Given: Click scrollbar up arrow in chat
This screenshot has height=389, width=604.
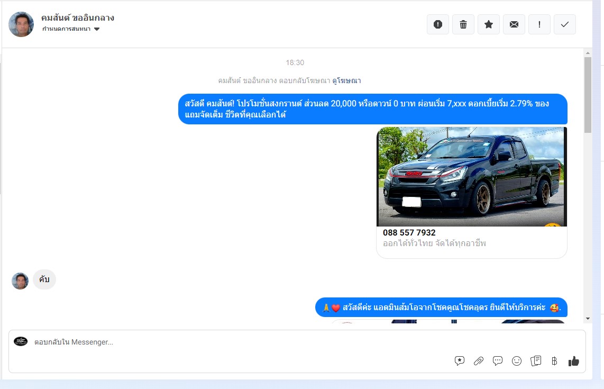Looking at the screenshot, I should 588,53.
